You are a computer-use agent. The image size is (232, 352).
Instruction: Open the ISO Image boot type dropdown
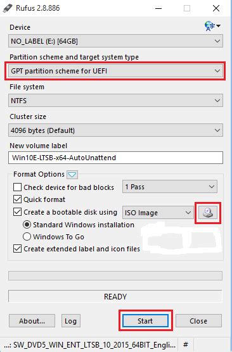pyautogui.click(x=158, y=212)
